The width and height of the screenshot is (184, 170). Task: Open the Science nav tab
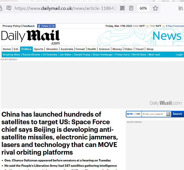click(104, 49)
